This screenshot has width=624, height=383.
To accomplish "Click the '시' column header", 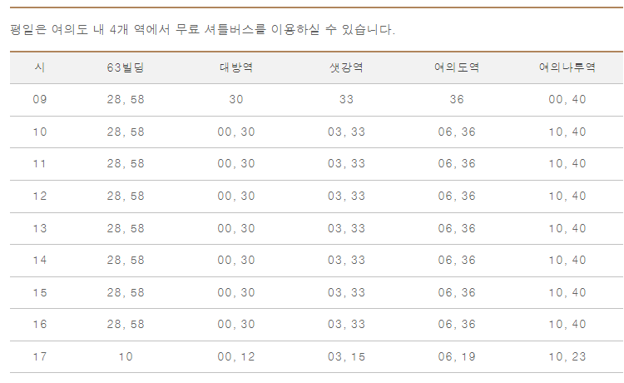I will (40, 67).
